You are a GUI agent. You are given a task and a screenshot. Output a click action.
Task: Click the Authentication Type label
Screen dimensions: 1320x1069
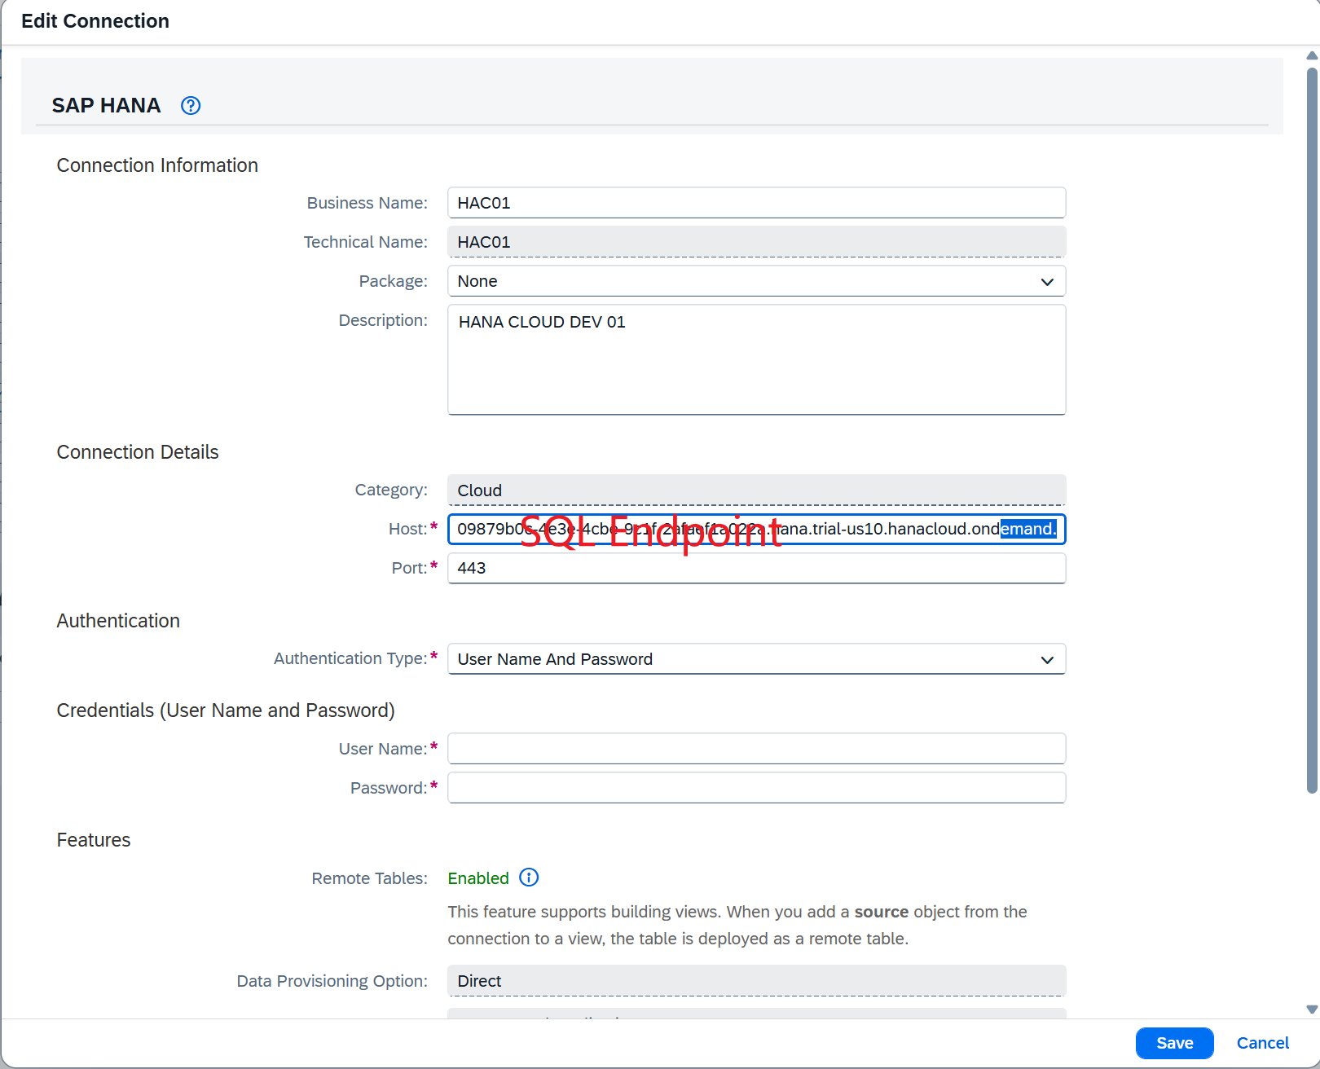point(350,658)
